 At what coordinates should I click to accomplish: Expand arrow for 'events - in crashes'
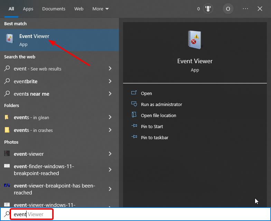pyautogui.click(x=110, y=130)
